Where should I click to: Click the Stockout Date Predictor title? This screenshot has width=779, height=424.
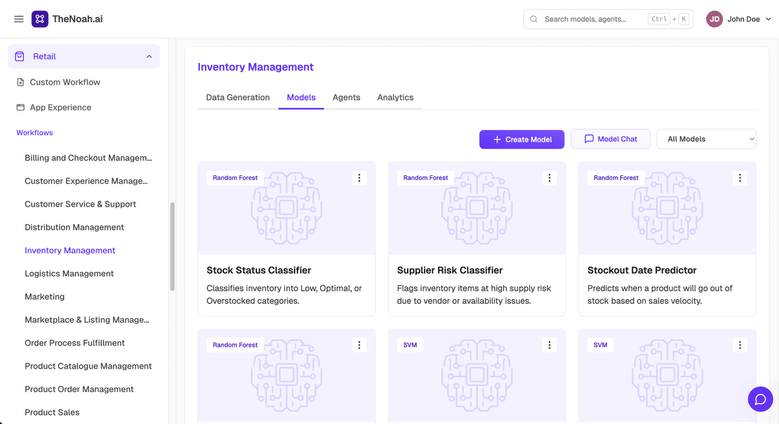click(x=642, y=270)
